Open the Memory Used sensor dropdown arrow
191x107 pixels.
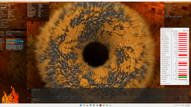(171, 53)
